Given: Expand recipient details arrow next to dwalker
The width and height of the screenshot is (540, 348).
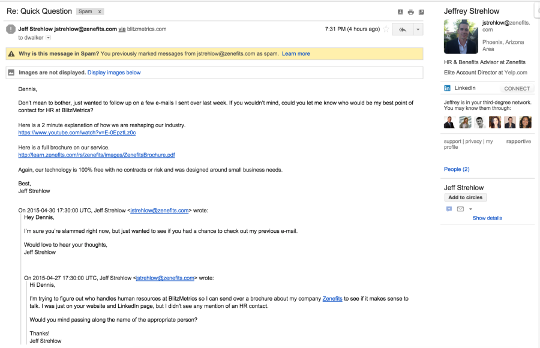Looking at the screenshot, I should tap(49, 38).
